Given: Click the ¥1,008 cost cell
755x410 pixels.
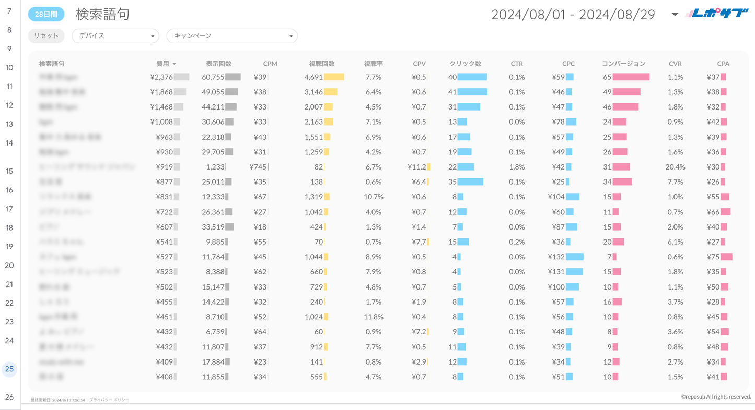Looking at the screenshot, I should pos(161,122).
